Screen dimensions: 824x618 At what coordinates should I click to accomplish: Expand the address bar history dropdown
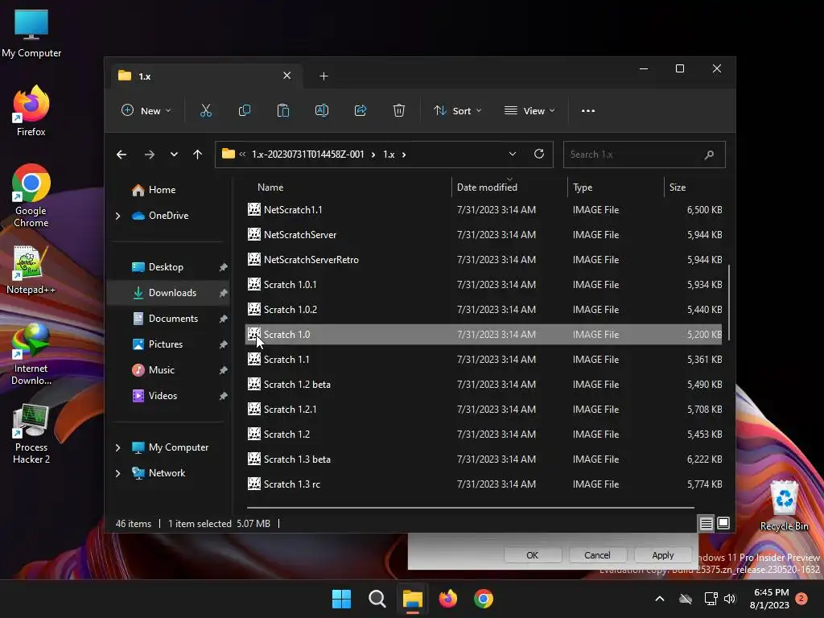coord(513,154)
